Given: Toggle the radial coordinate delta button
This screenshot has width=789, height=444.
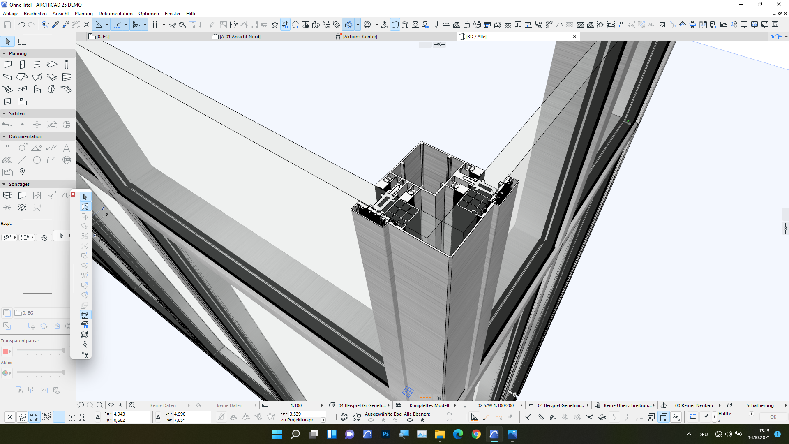Looking at the screenshot, I should pyautogui.click(x=158, y=417).
